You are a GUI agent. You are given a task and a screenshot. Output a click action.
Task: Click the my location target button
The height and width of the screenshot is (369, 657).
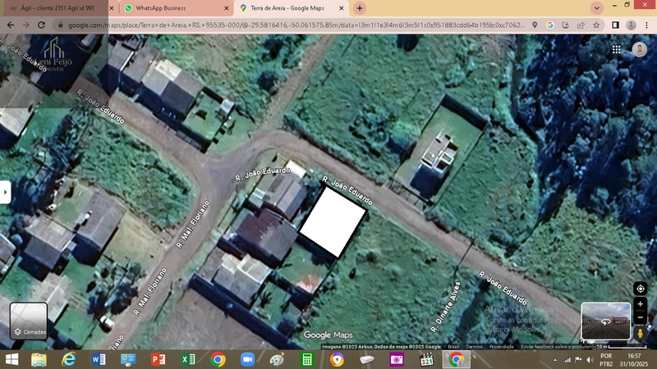tap(641, 289)
